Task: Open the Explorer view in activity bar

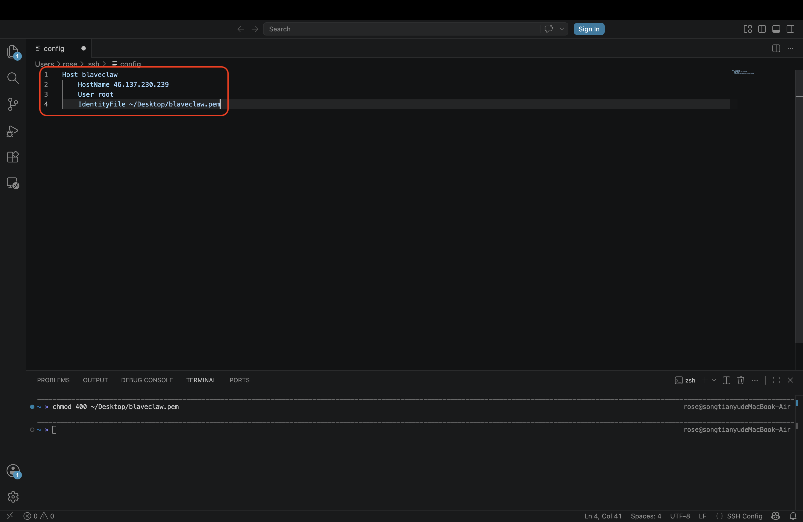Action: [13, 52]
